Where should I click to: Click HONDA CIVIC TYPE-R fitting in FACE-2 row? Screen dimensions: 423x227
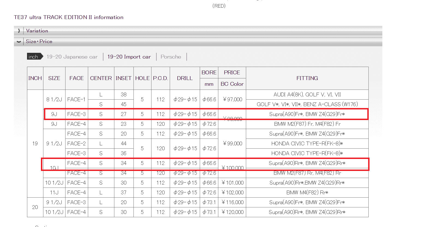coord(307,143)
